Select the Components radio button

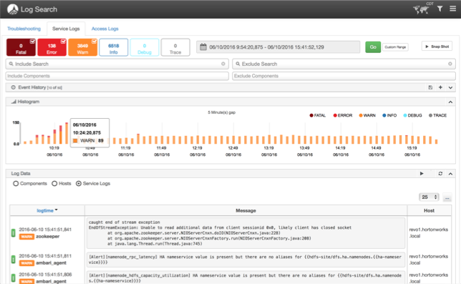click(16, 184)
